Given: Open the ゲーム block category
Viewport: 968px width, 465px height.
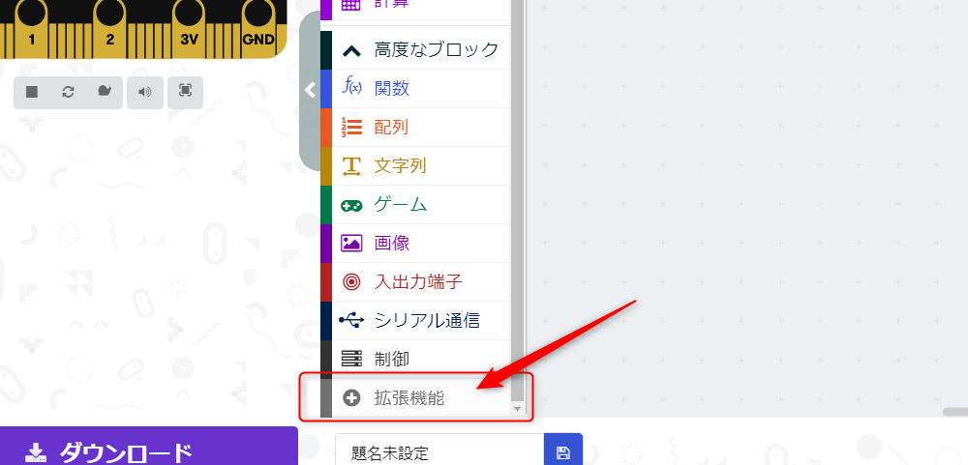Looking at the screenshot, I should coord(400,205).
